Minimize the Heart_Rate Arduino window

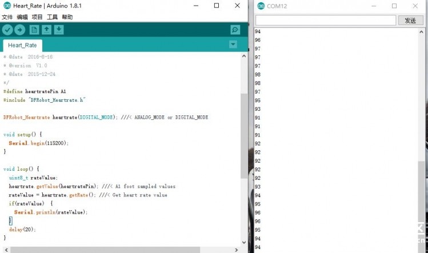tap(196, 6)
